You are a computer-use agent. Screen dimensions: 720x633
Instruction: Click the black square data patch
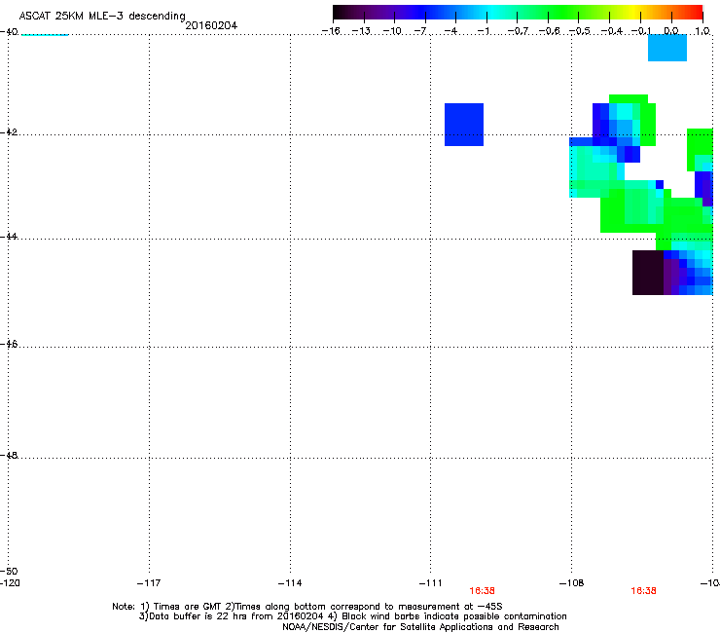click(x=648, y=273)
